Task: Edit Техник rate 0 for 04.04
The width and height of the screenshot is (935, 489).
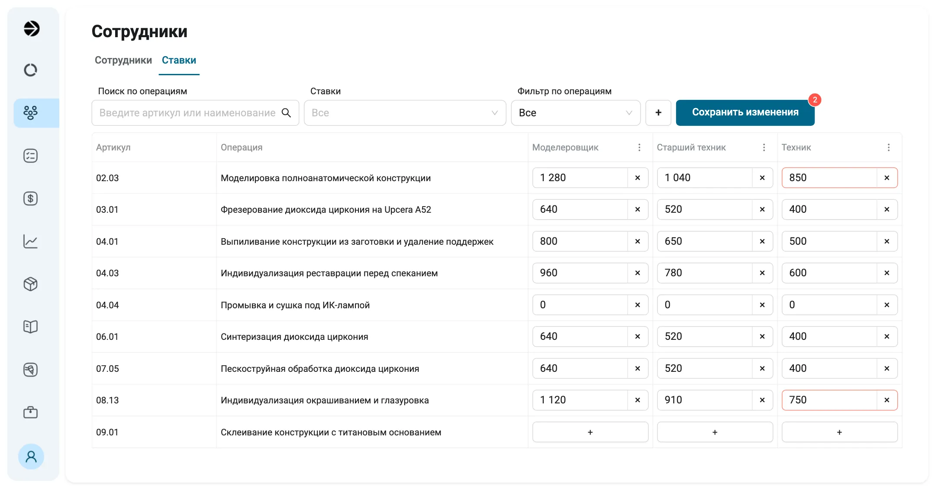Action: click(829, 305)
